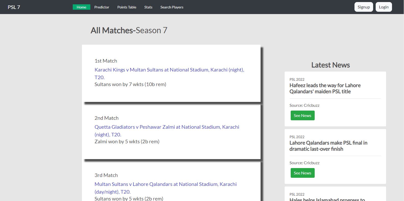Go to the Predictor page

click(x=102, y=7)
